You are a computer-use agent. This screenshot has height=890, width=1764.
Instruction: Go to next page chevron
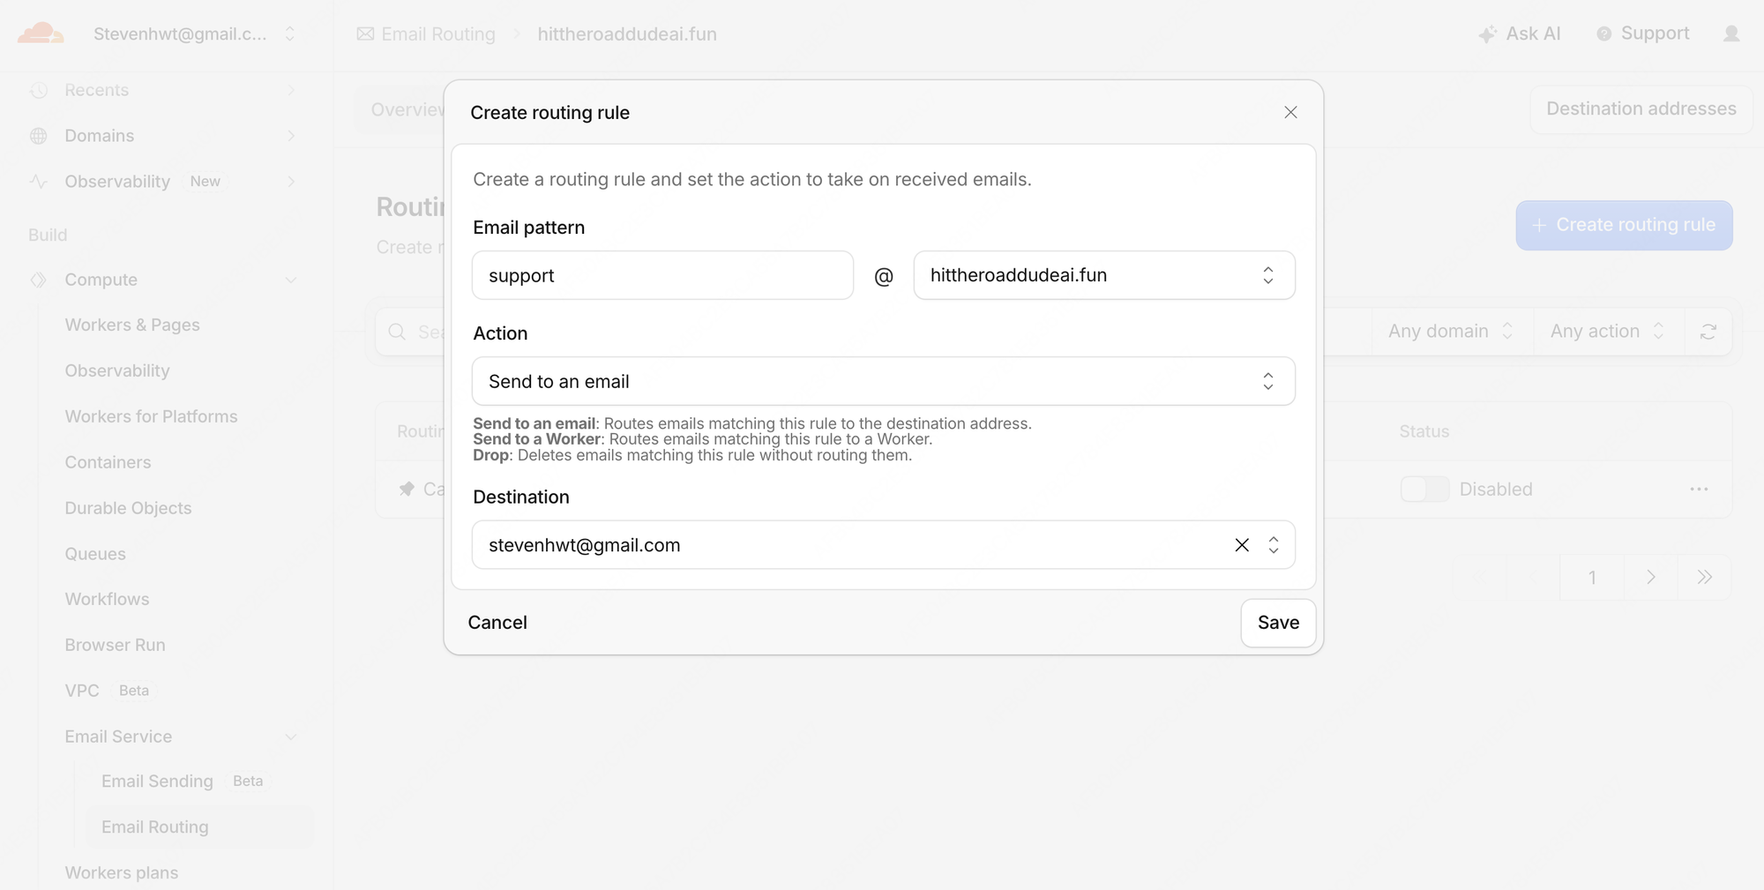pos(1650,577)
